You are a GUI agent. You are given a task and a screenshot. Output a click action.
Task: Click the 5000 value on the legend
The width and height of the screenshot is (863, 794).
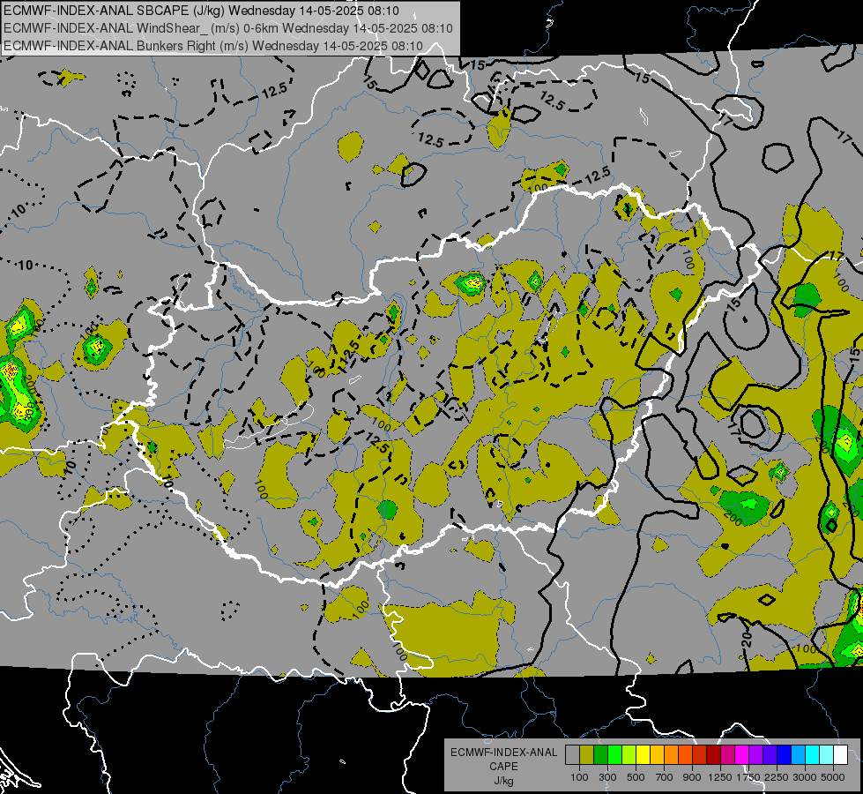pos(833,777)
